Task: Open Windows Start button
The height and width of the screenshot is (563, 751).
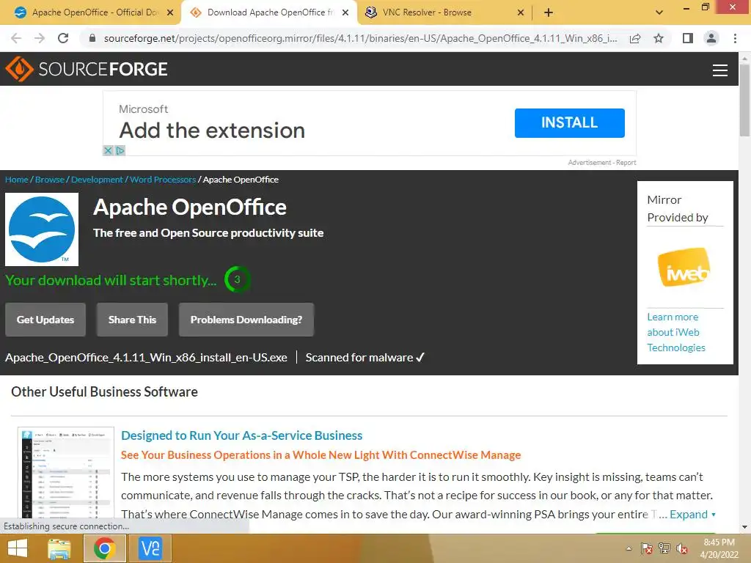Action: [18, 548]
